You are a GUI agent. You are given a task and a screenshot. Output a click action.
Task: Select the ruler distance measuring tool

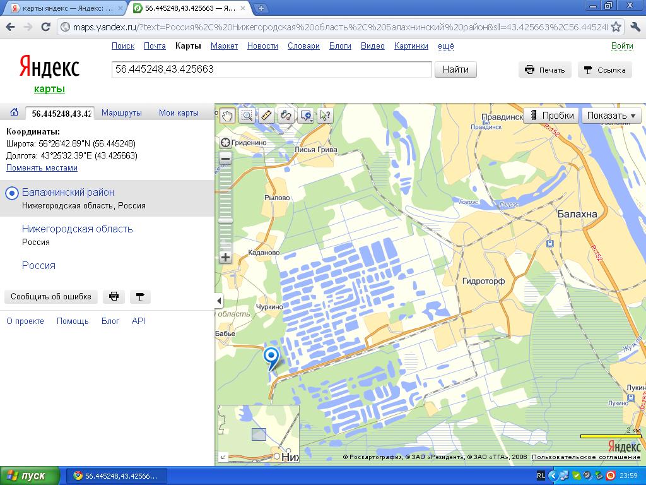266,115
